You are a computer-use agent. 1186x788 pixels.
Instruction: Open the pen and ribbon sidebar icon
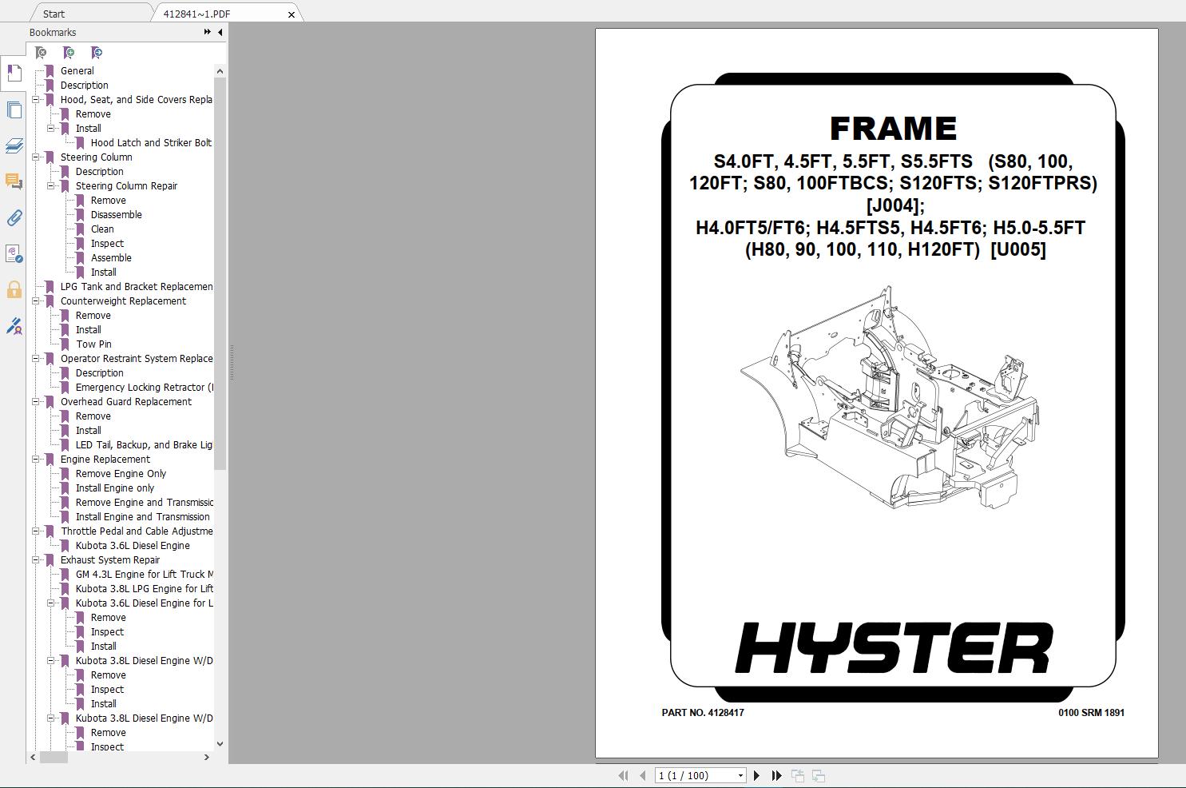pyautogui.click(x=14, y=326)
